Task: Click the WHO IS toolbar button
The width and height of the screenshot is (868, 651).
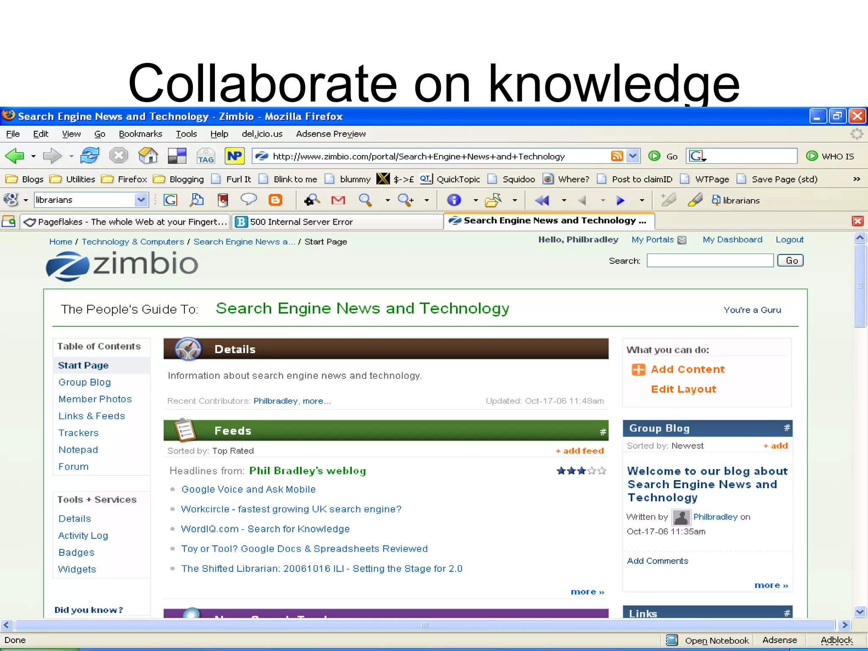Action: tap(830, 156)
